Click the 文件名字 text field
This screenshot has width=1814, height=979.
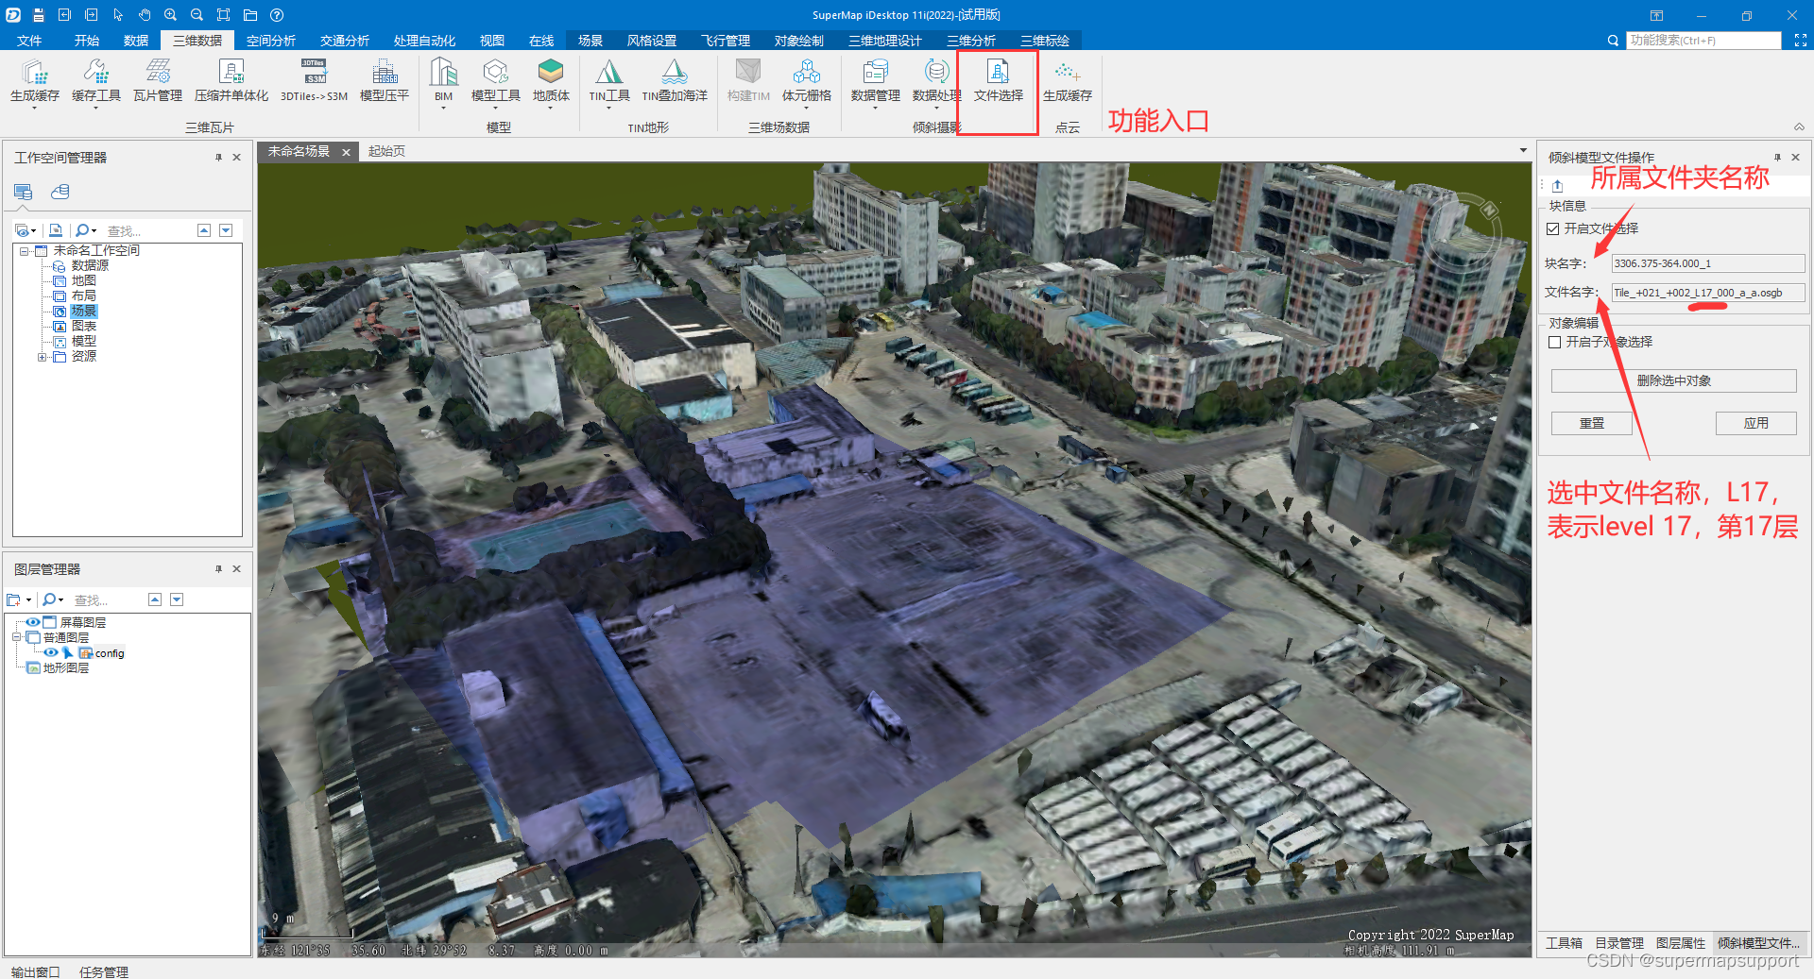[1707, 293]
